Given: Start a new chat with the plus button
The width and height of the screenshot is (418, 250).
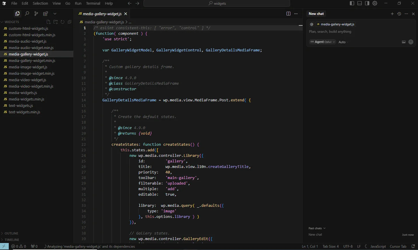Looking at the screenshot, I should (392, 14).
